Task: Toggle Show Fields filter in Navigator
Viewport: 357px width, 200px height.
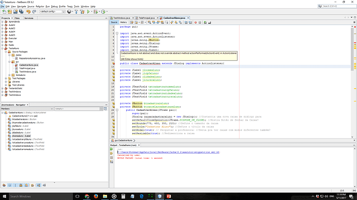Action: pyautogui.click(x=9, y=185)
